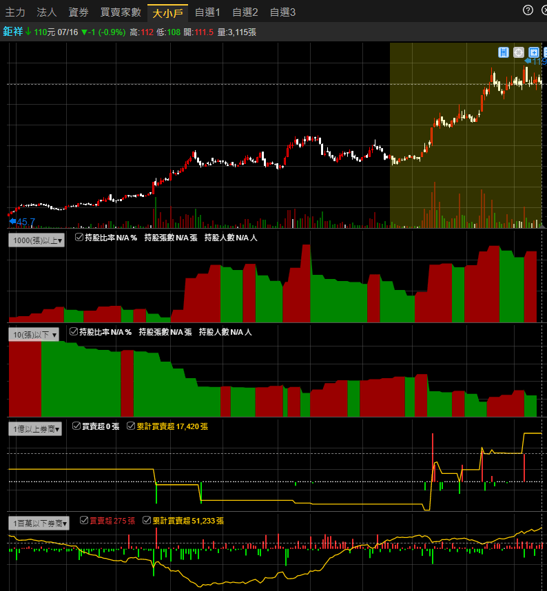Toggle the 買賣超 275張 checkbox

[x=84, y=520]
